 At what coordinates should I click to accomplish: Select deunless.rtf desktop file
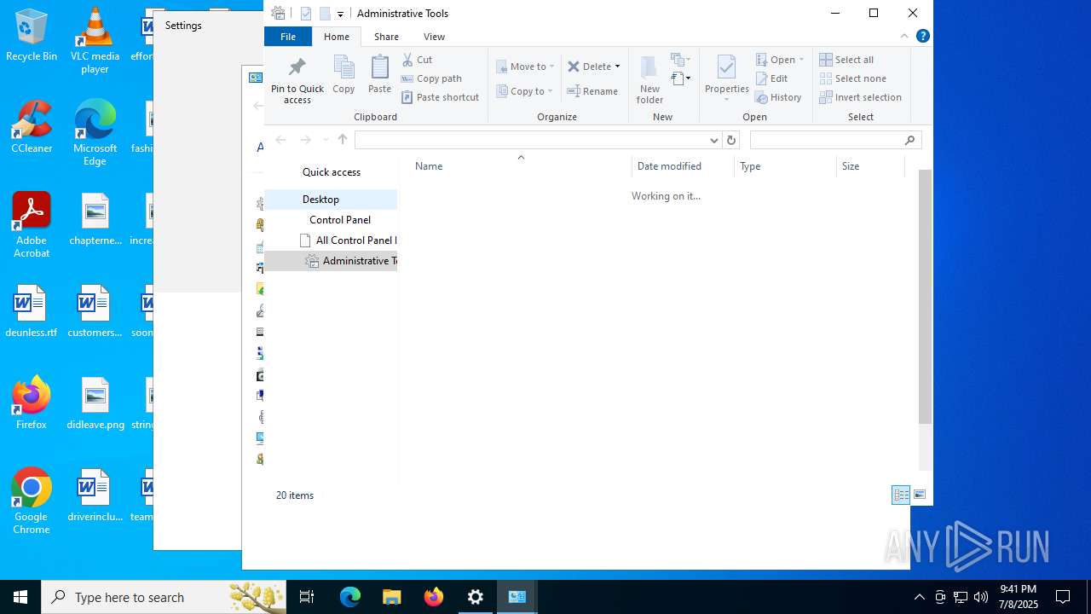(32, 311)
